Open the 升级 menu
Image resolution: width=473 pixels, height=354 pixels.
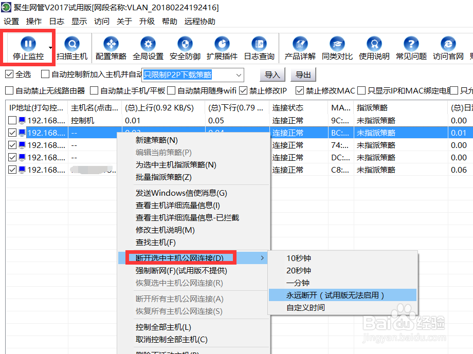click(x=147, y=22)
